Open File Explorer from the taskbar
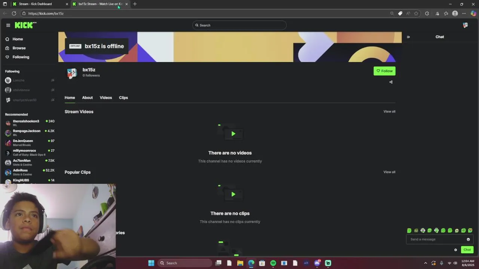Screen dimensions: 479x269 [x=240, y=263]
